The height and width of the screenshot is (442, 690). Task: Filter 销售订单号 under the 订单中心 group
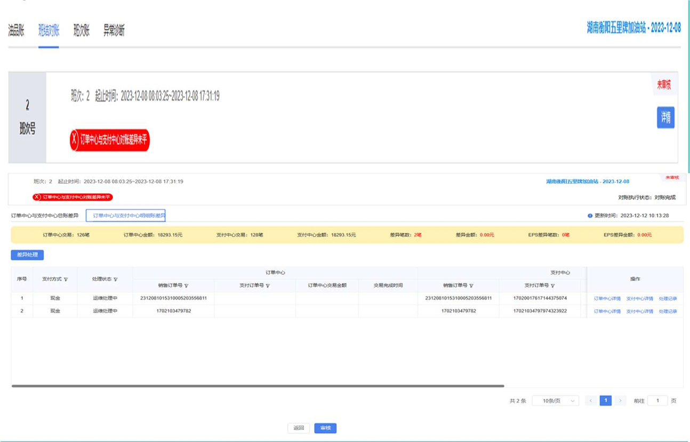point(186,285)
